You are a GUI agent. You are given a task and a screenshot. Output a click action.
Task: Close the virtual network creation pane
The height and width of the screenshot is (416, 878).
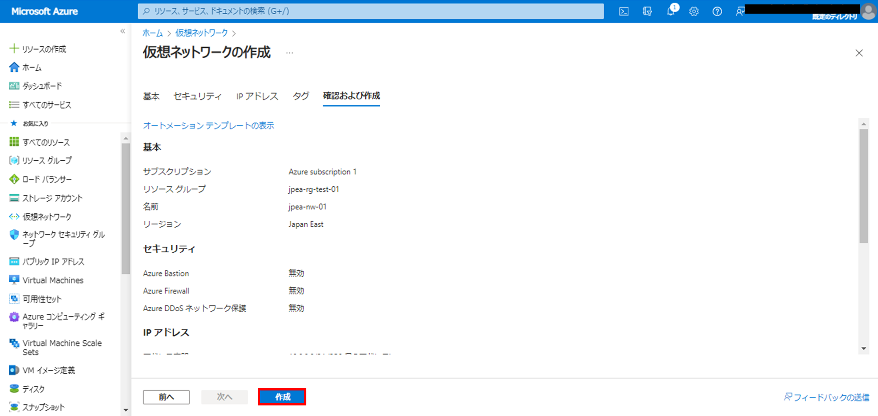(859, 53)
